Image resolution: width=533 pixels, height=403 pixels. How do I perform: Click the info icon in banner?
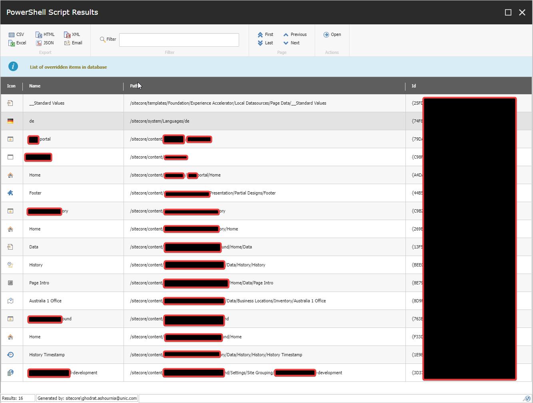13,66
